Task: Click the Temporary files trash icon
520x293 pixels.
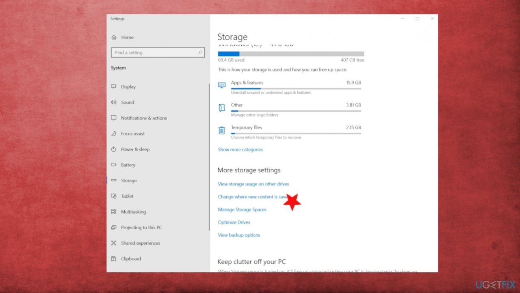Action: (221, 130)
